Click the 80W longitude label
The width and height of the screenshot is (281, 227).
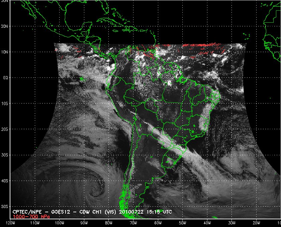(109, 223)
